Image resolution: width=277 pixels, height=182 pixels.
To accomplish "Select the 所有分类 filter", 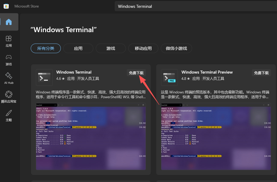I will [x=46, y=48].
